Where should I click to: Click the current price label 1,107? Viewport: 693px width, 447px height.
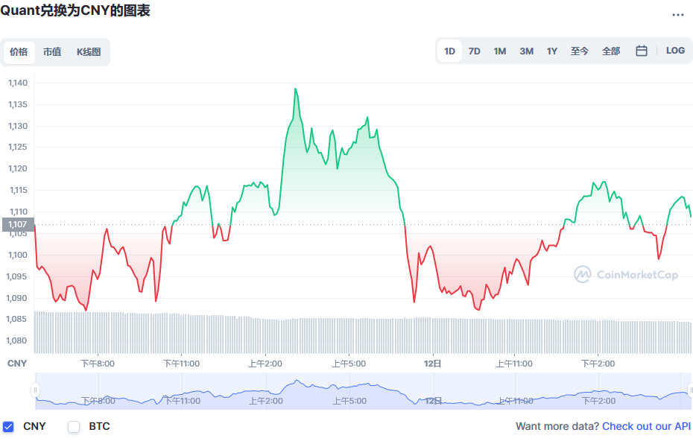point(16,223)
